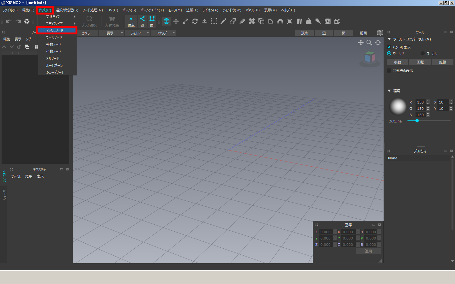Viewport: 455px width, 284px height.
Task: Click the colored navigation cube
Action: 369,58
